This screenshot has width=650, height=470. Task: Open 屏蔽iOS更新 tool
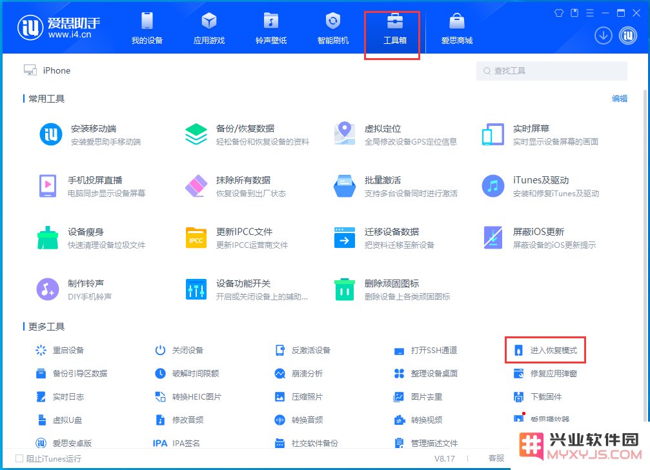coord(539,238)
